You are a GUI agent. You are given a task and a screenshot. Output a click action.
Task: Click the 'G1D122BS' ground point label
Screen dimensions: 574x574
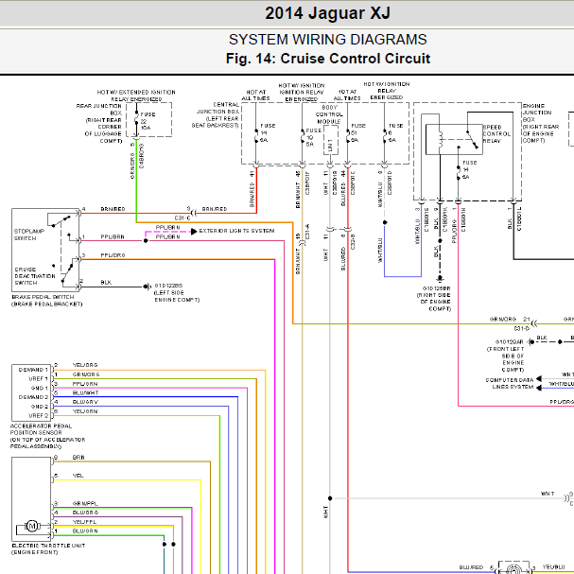click(168, 286)
